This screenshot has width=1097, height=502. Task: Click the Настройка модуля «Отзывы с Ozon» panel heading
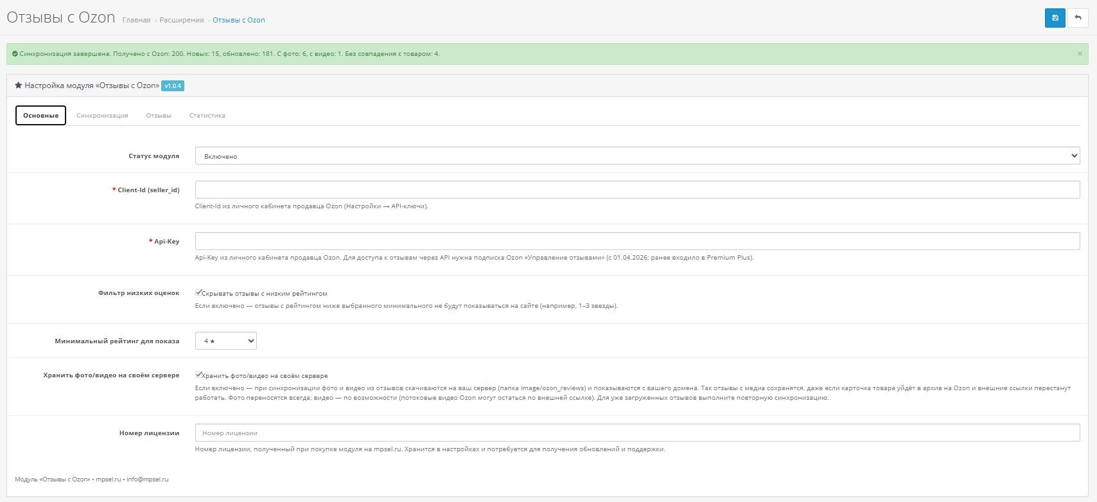click(x=92, y=85)
